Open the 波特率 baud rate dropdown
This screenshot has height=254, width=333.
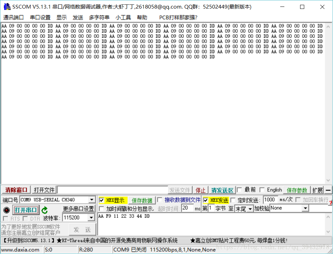(x=91, y=217)
